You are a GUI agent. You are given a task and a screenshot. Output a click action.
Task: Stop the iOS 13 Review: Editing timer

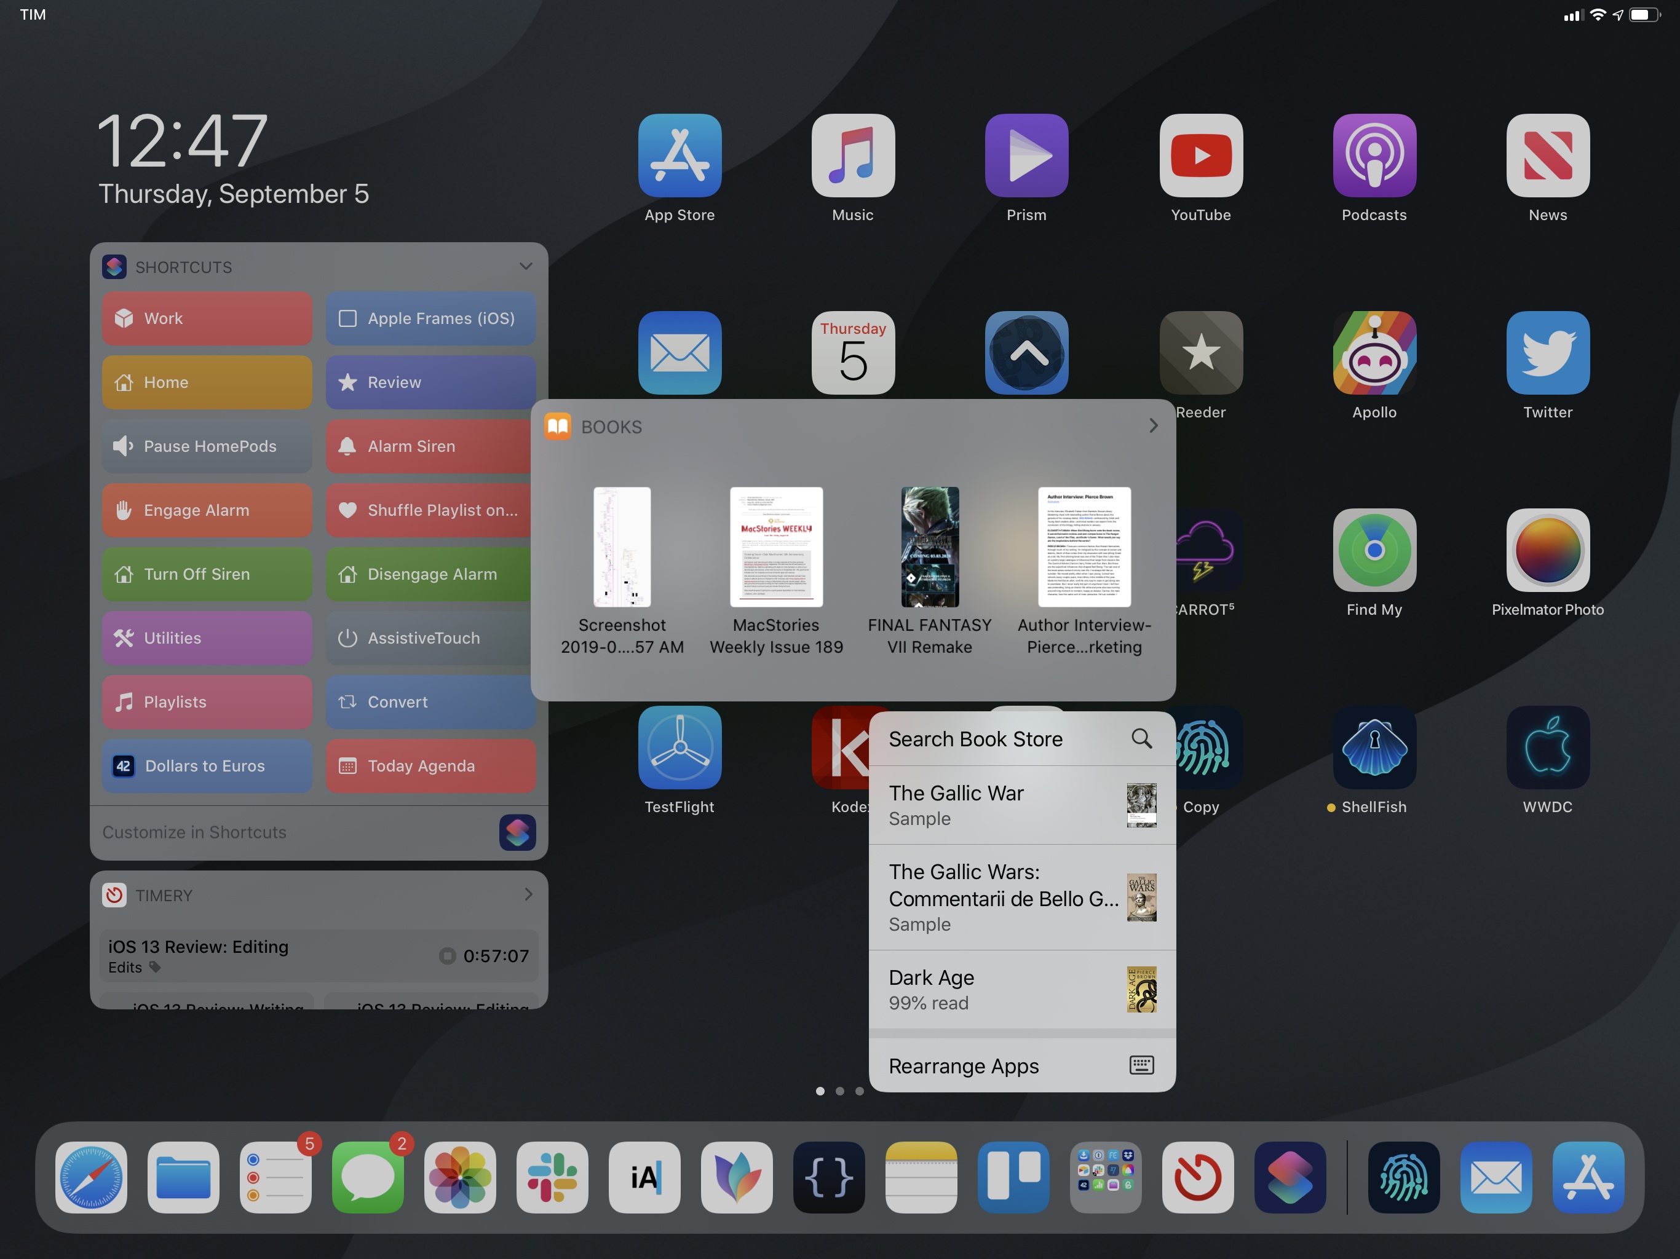(447, 955)
